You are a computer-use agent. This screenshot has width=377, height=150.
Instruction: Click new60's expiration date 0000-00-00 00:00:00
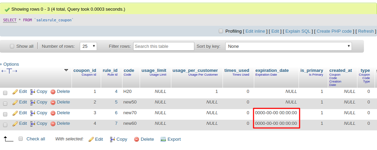coord(276,124)
